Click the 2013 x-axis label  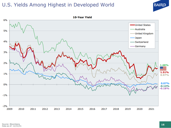coord(57,109)
